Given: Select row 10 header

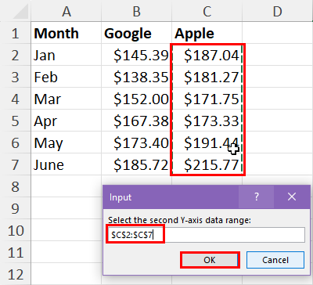Looking at the screenshot, I should [16, 231].
